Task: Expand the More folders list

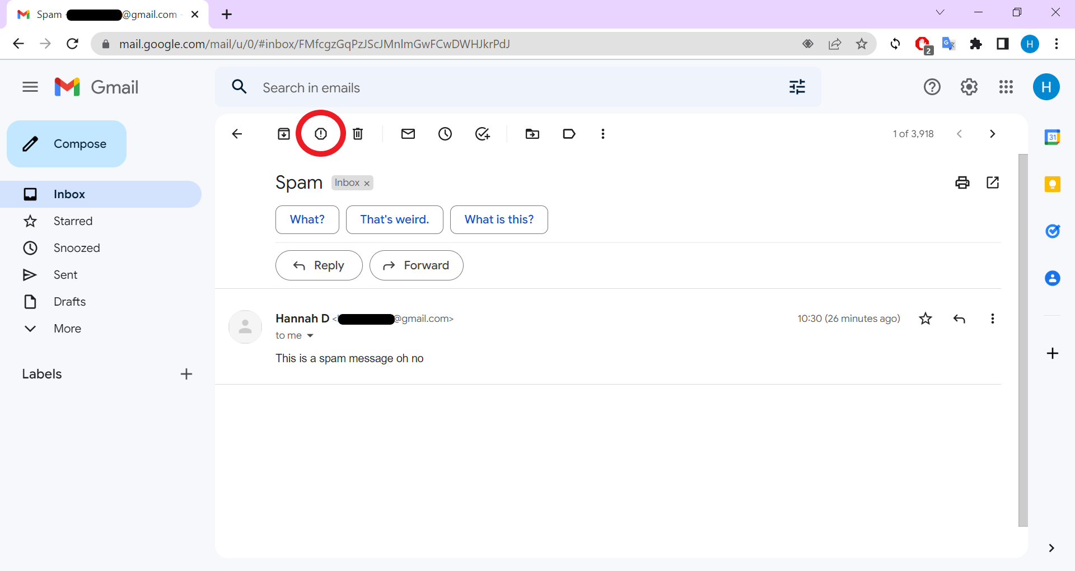Action: pyautogui.click(x=101, y=329)
